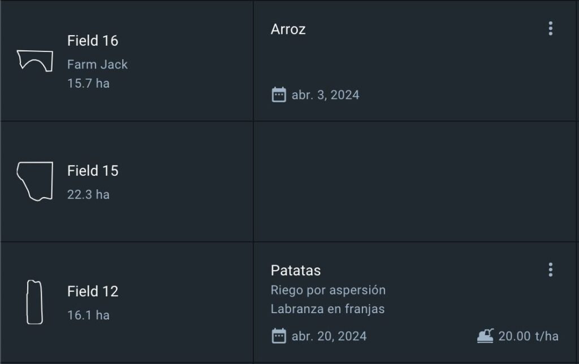Click the harvest yield icon near 20.00 t/ha
Screen dimensions: 579x364
[485, 336]
